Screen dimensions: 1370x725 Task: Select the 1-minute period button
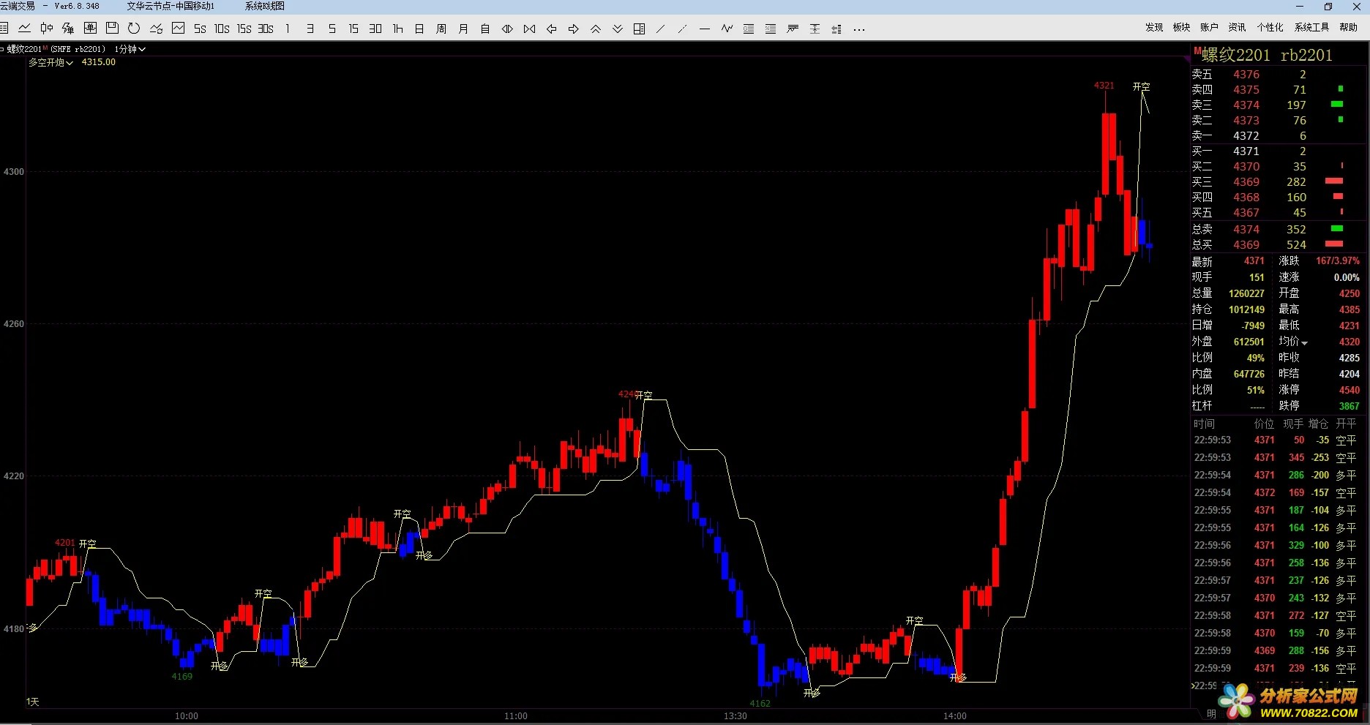(288, 29)
